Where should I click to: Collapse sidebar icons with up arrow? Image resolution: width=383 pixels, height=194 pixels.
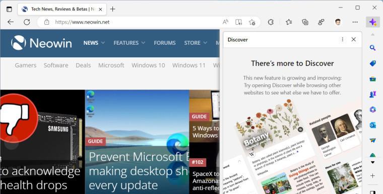click(x=372, y=35)
